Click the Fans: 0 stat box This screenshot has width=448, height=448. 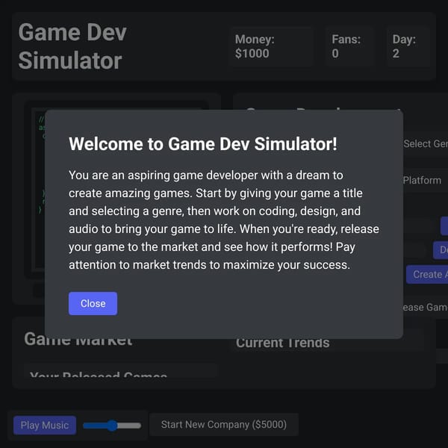[349, 46]
